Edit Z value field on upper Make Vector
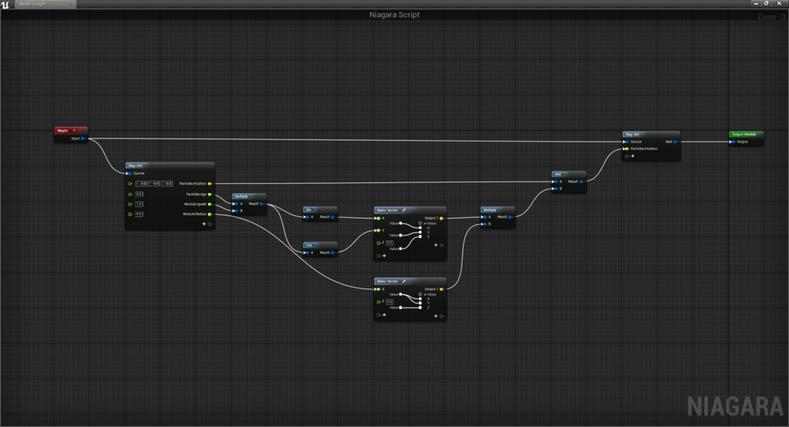789x427 pixels. coord(389,242)
